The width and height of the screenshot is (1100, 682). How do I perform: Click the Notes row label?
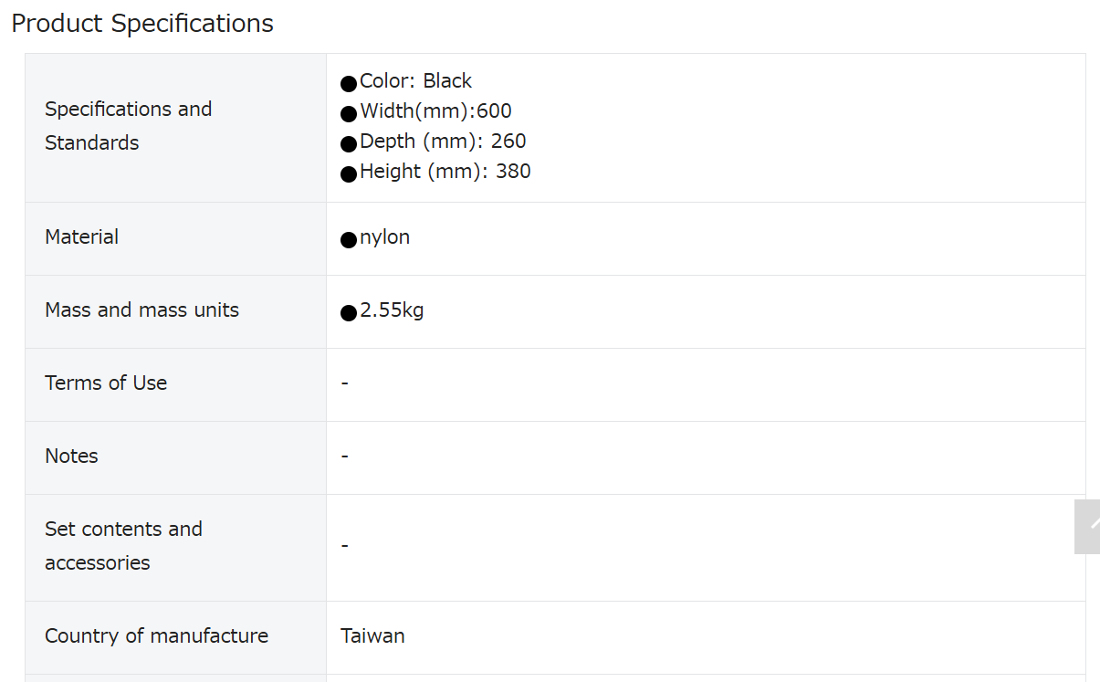pos(71,456)
